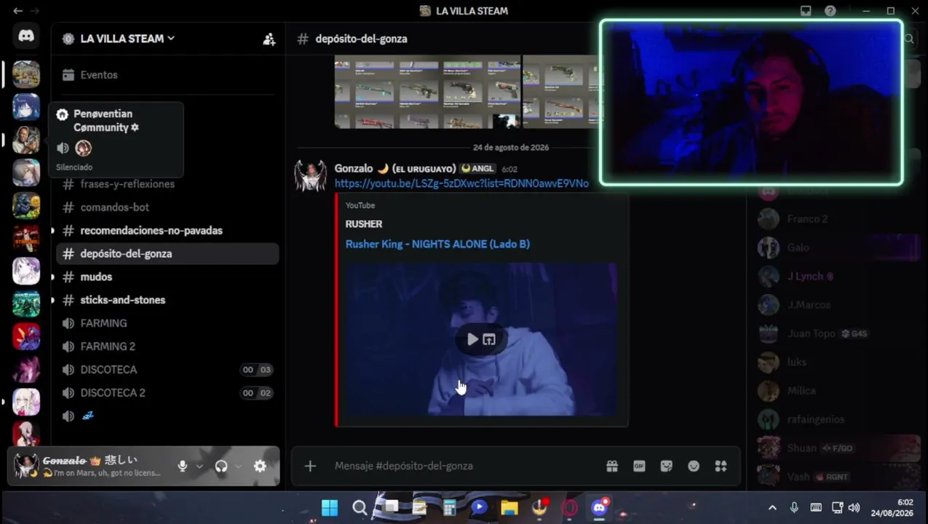The width and height of the screenshot is (928, 524).
Task: Click the taskbar search icon
Action: click(360, 507)
